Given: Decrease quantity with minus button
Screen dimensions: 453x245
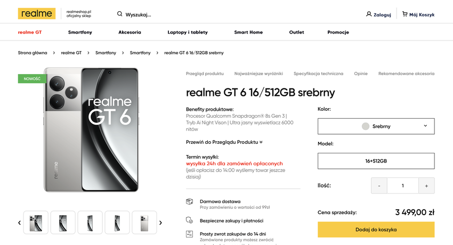Looking at the screenshot, I should (x=379, y=185).
